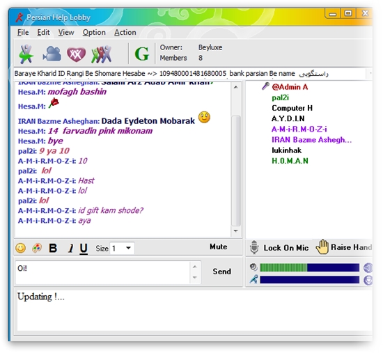Open the smiley emoticon picker

tap(20, 248)
